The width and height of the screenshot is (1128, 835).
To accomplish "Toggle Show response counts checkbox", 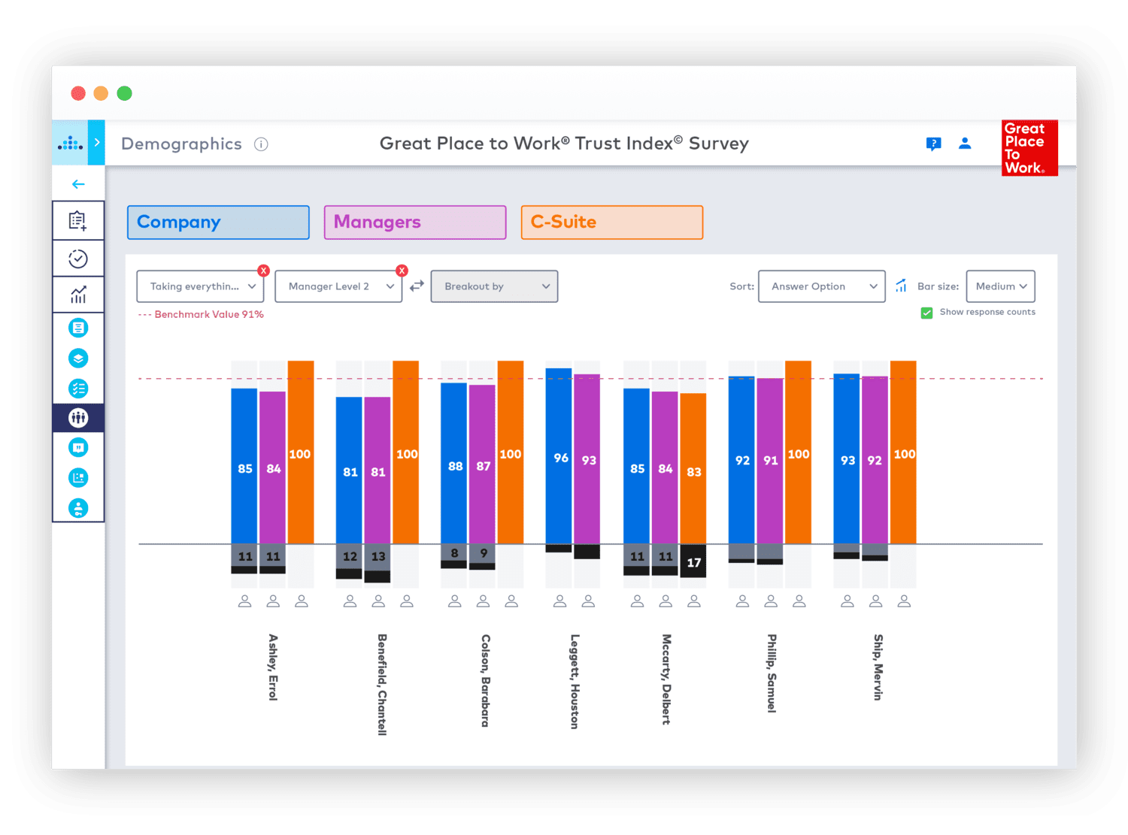I will click(x=926, y=313).
